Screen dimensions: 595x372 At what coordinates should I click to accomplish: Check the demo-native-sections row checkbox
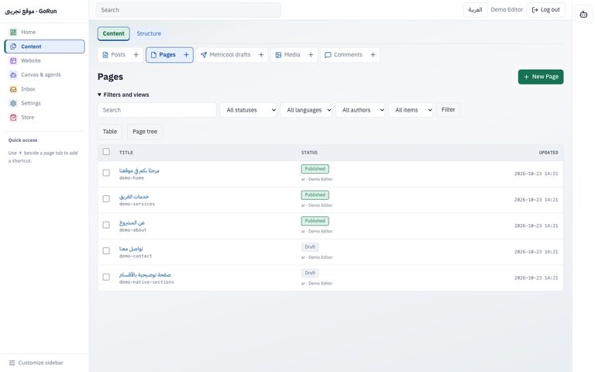pyautogui.click(x=106, y=277)
